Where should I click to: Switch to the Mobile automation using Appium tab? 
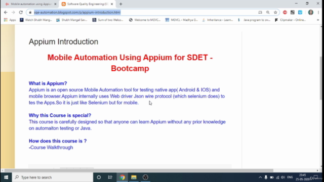click(31, 4)
